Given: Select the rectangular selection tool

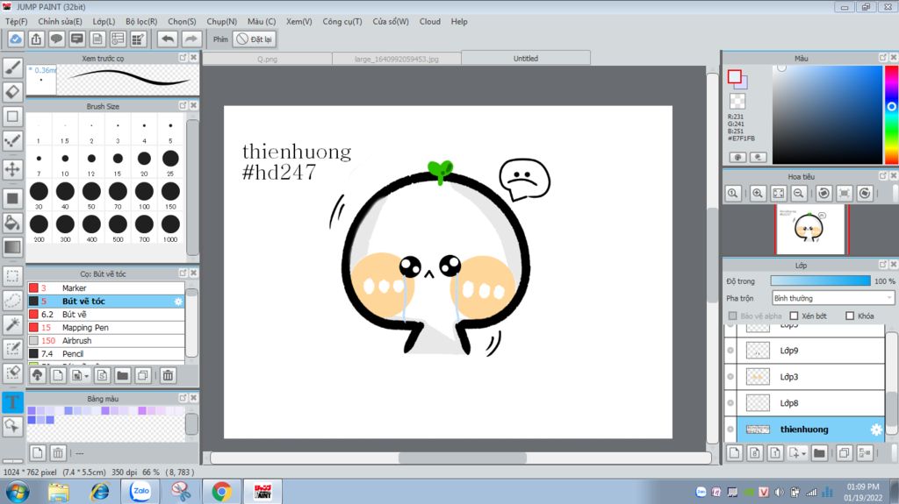Looking at the screenshot, I should 12,276.
